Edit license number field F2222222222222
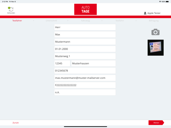 pos(85,85)
